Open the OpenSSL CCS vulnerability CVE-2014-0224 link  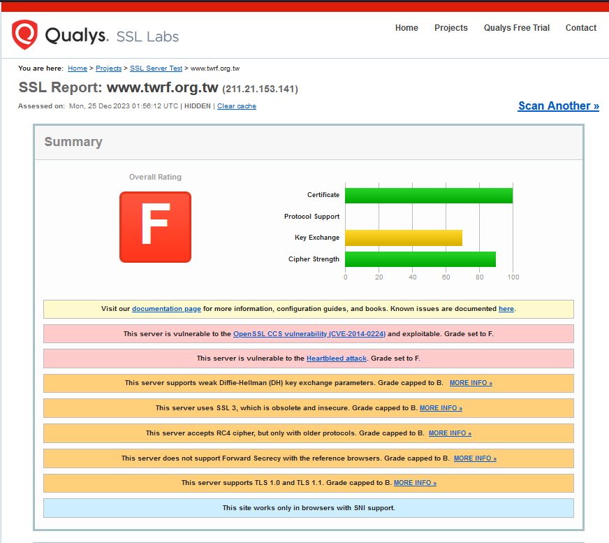309,334
